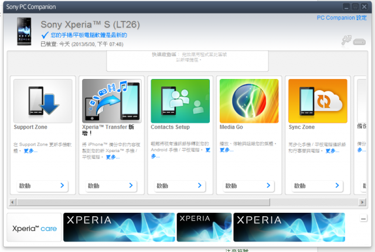Click the storage drive status icon

tap(359, 42)
